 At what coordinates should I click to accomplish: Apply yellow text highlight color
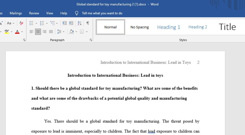[x=6, y=32]
